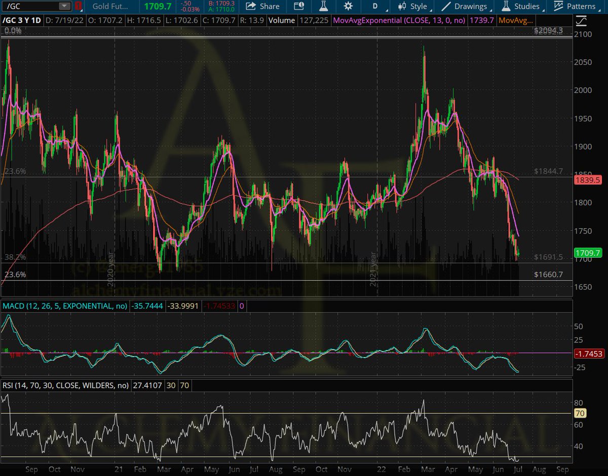Click the flask icon on Studies button

505,7
